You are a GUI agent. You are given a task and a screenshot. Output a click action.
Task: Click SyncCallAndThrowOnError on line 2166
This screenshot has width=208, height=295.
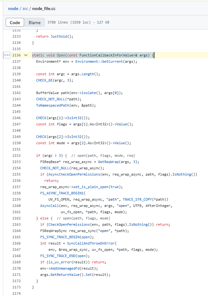(x=91, y=243)
